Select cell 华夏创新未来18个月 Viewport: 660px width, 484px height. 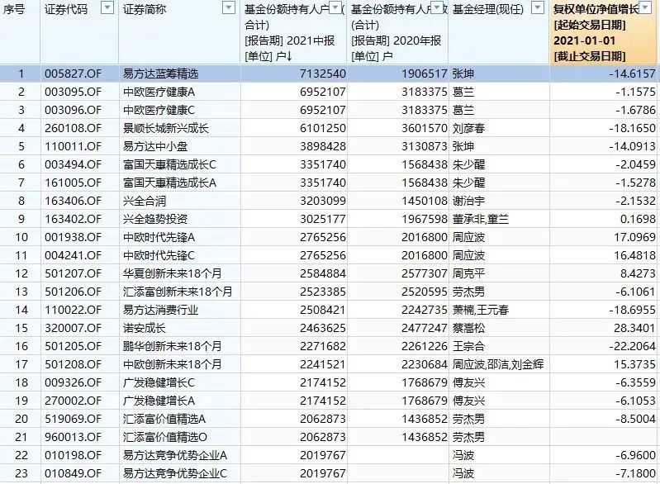(172, 273)
